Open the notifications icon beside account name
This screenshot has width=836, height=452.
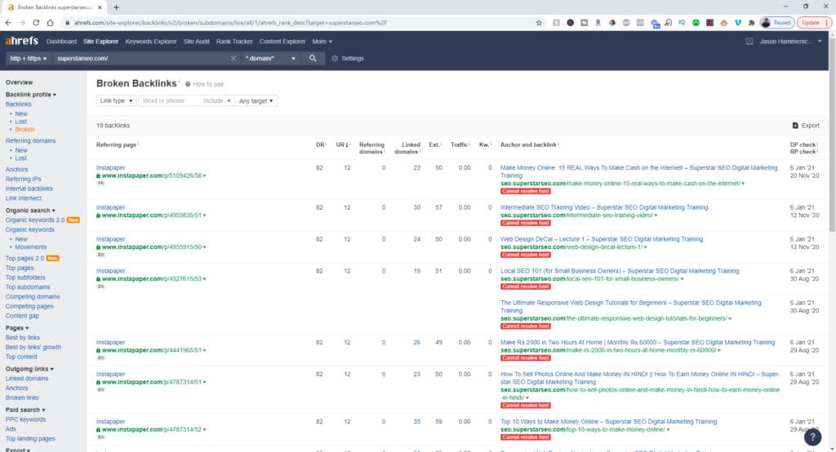pos(749,42)
